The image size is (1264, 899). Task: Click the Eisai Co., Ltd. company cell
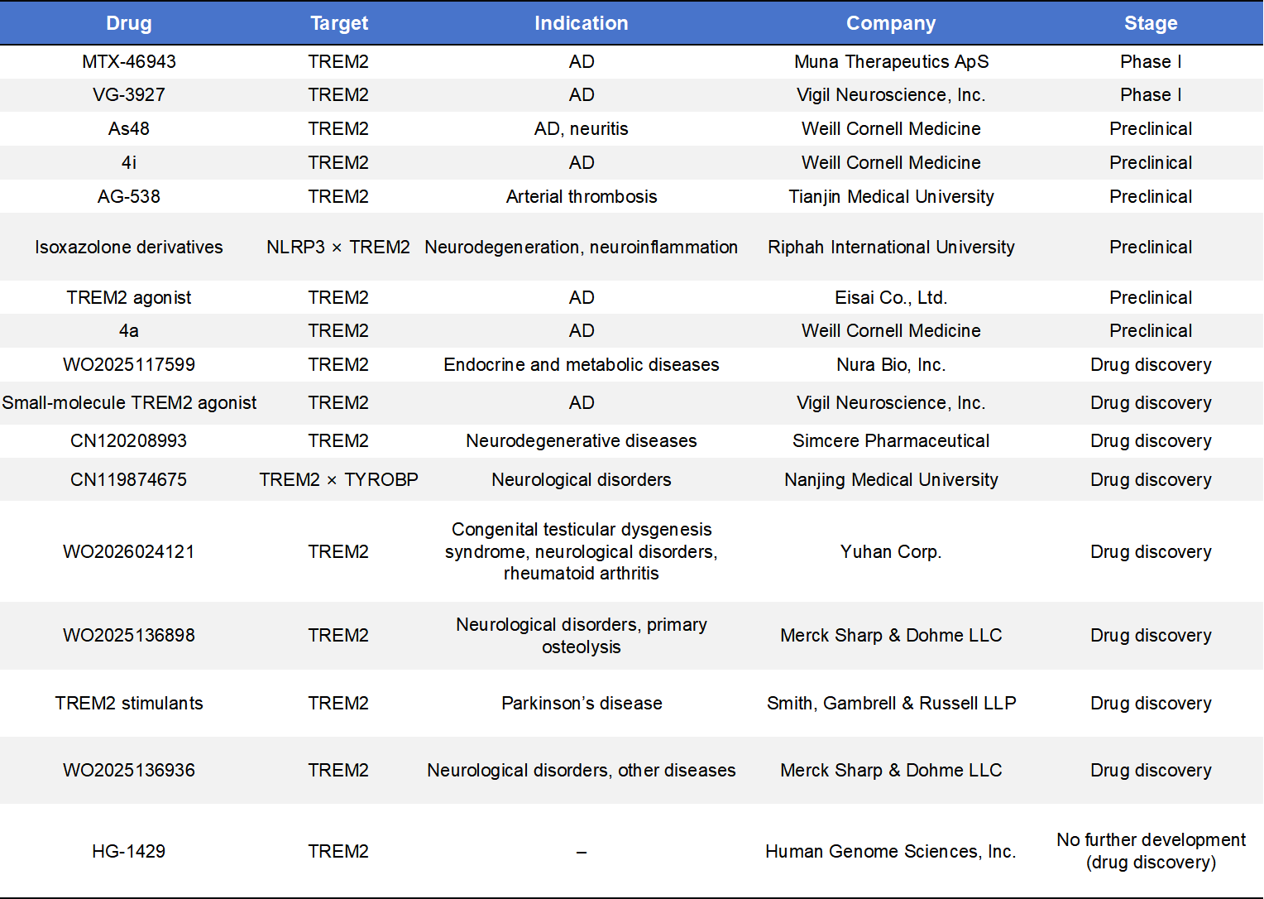(x=891, y=298)
